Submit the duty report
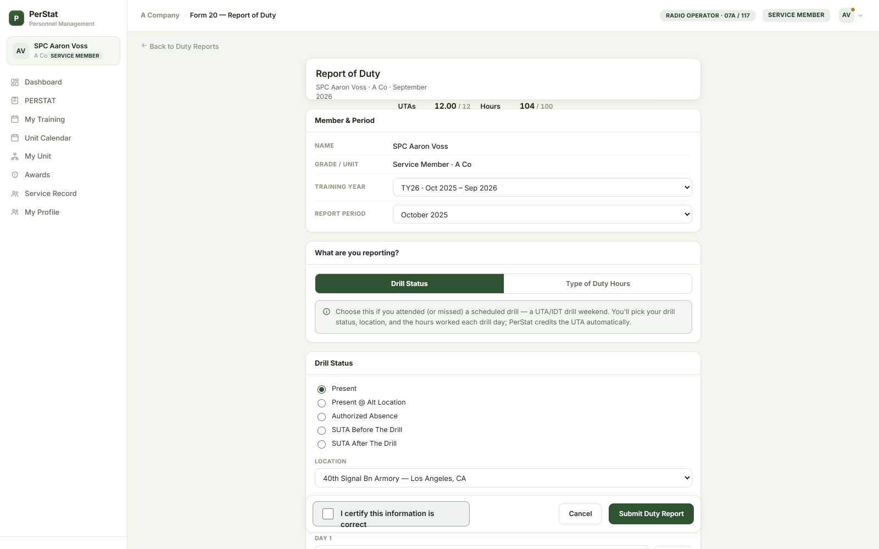Viewport: 879px width, 549px height. click(x=651, y=514)
